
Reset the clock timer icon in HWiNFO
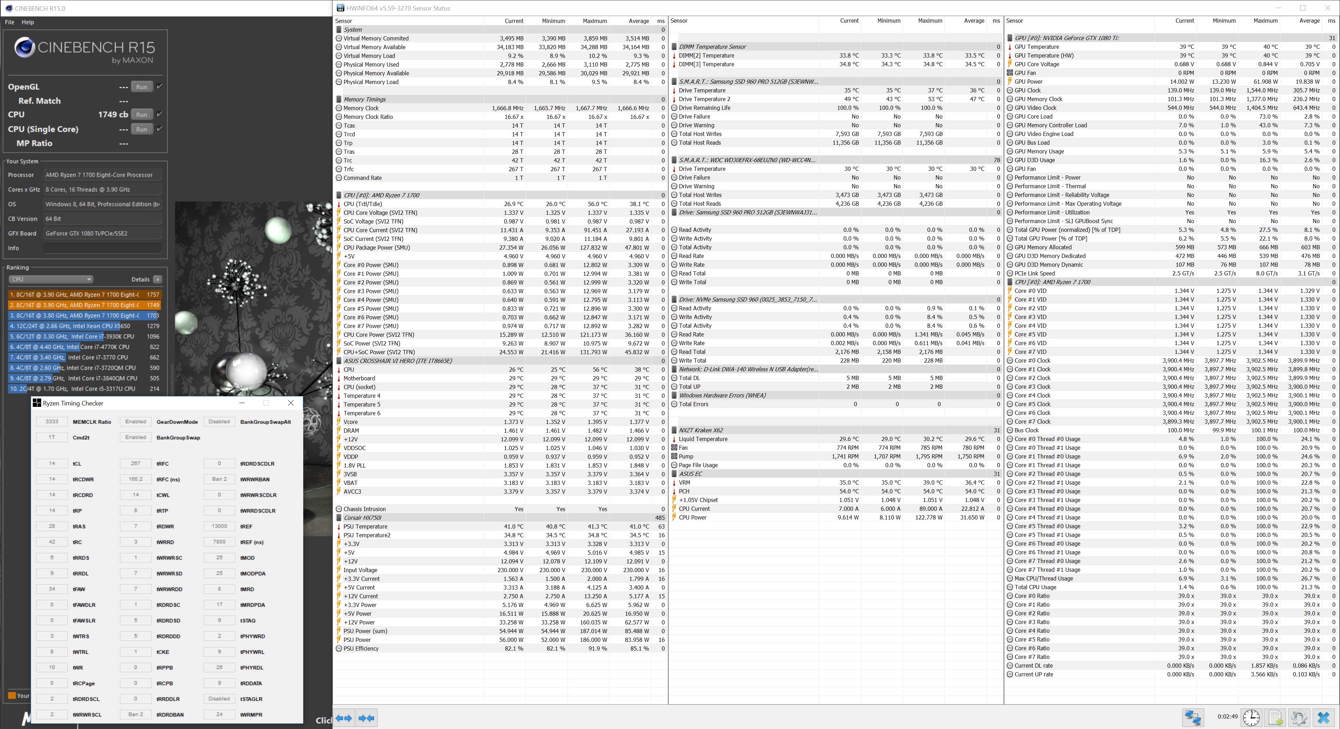coord(1251,717)
